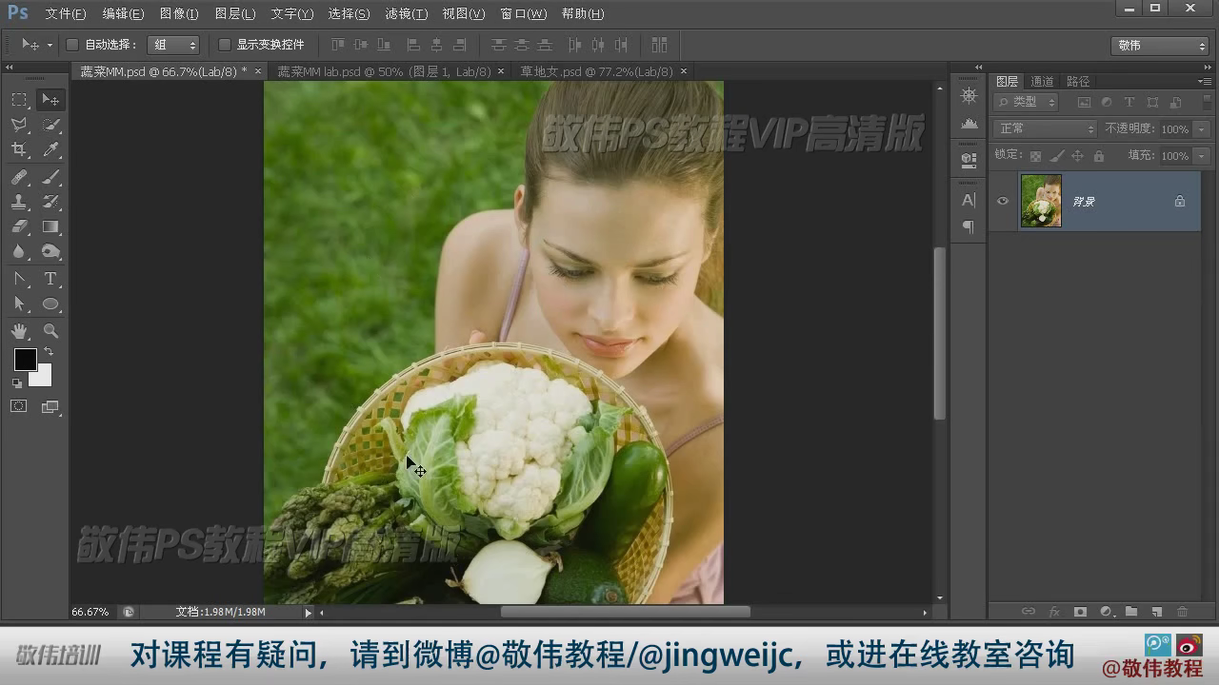
Task: Select the Healing Brush tool
Action: pos(19,177)
